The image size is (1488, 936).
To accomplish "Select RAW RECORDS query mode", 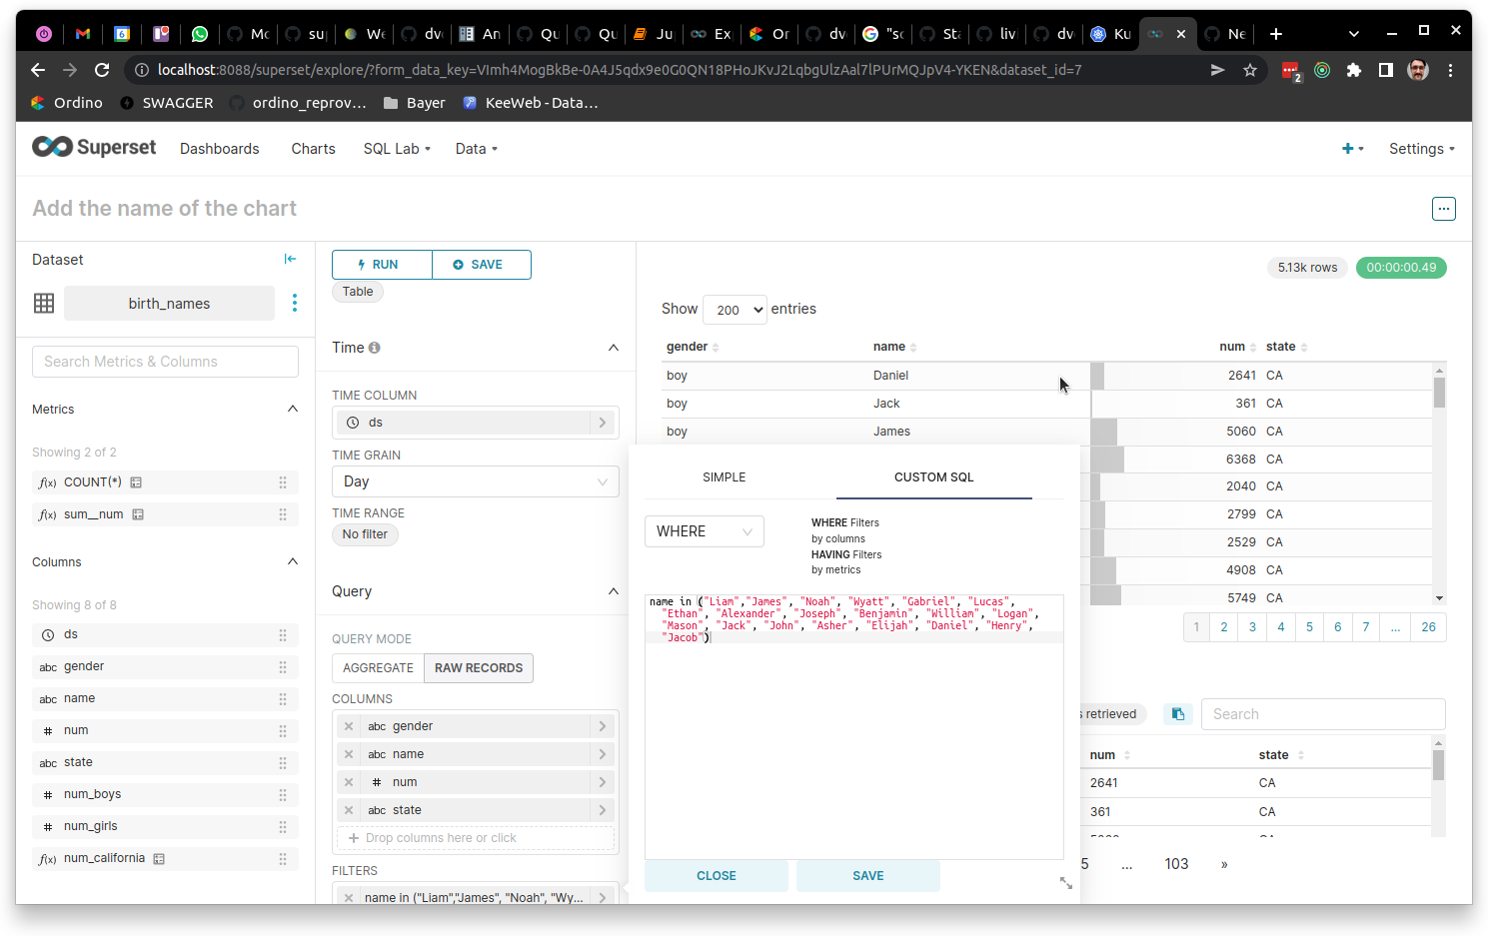I will 479,668.
